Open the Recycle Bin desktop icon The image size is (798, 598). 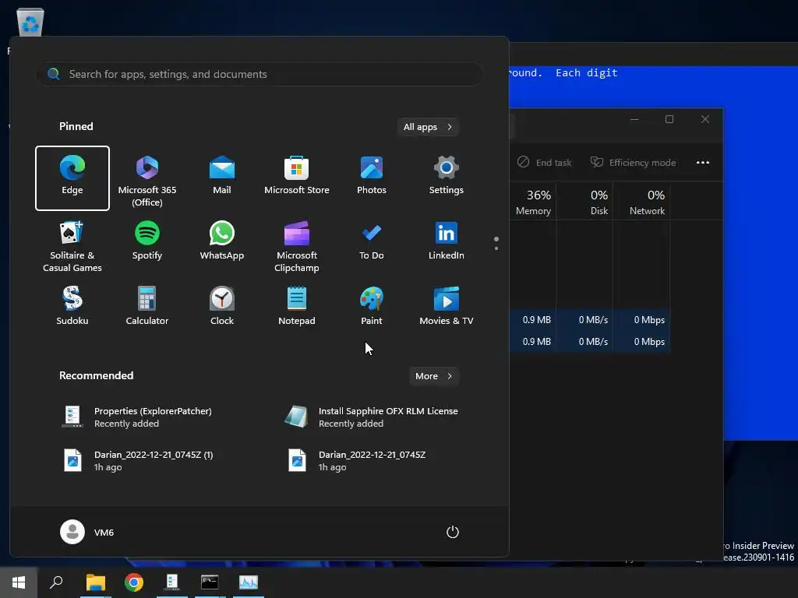click(x=30, y=23)
